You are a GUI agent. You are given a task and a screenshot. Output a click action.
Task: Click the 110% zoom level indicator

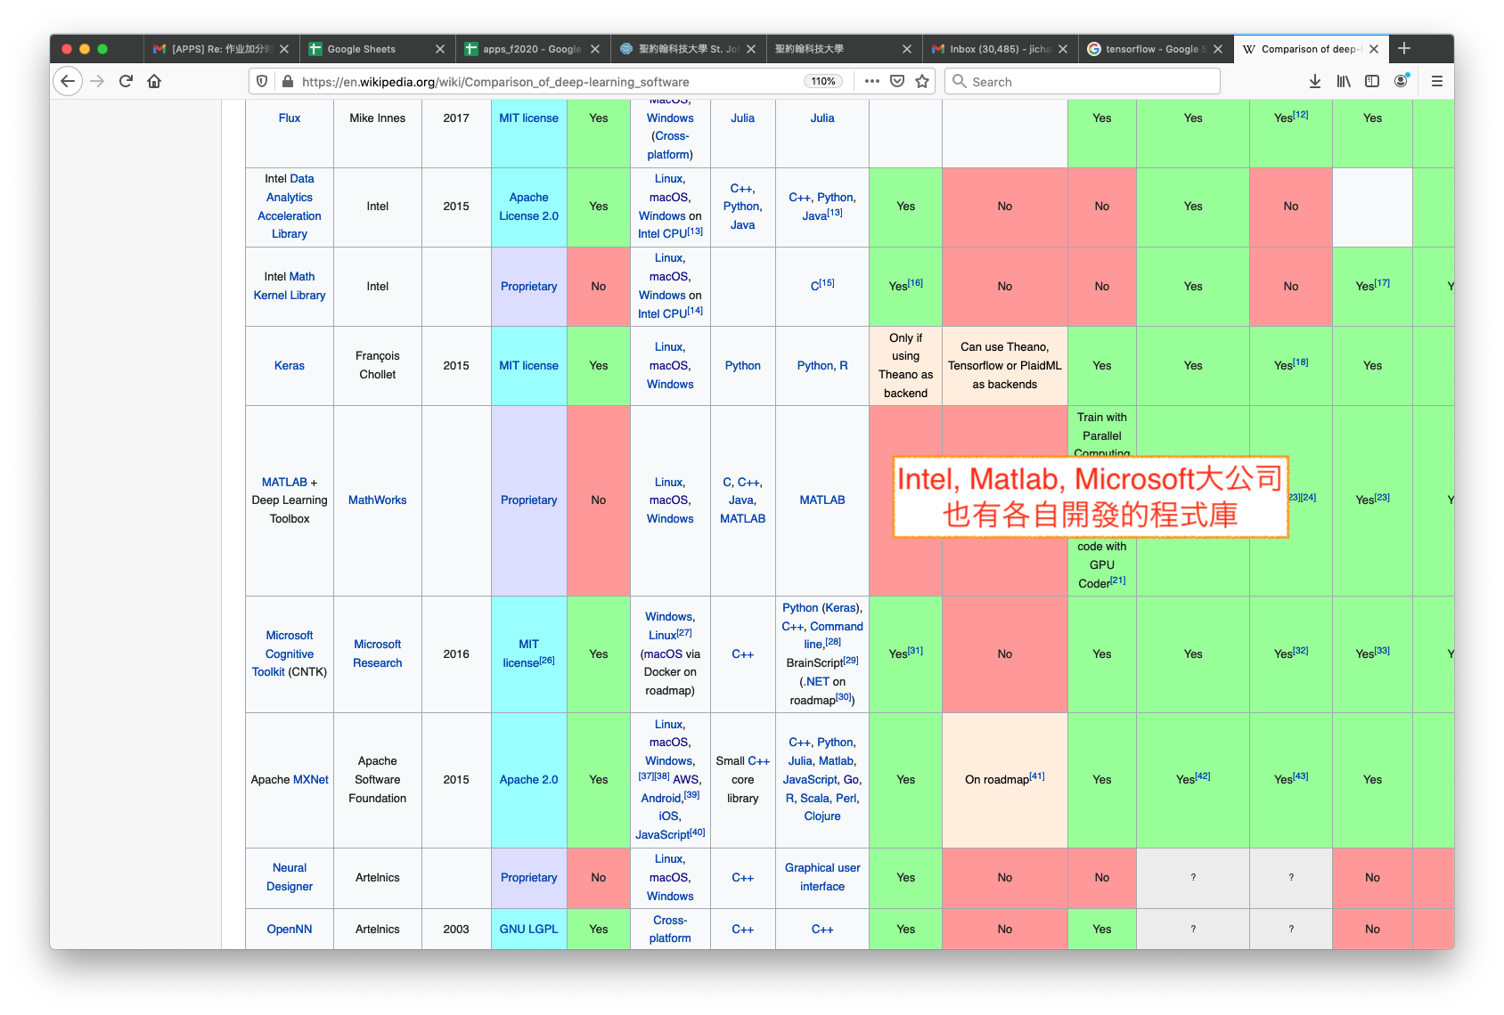coord(823,81)
